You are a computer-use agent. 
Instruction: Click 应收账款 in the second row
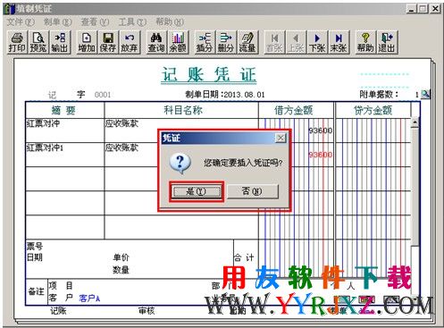click(x=121, y=147)
